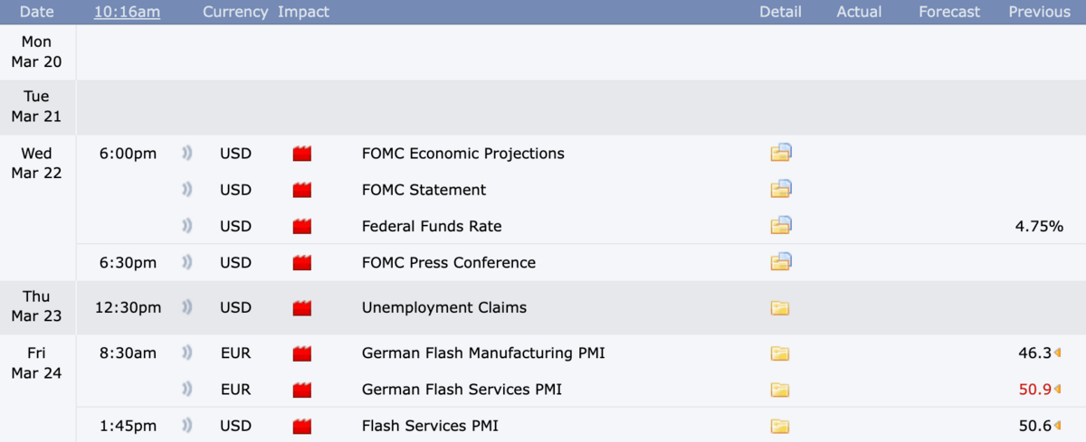The height and width of the screenshot is (442, 1086).
Task: Click red impact icon for FOMC Statement
Action: pos(302,190)
